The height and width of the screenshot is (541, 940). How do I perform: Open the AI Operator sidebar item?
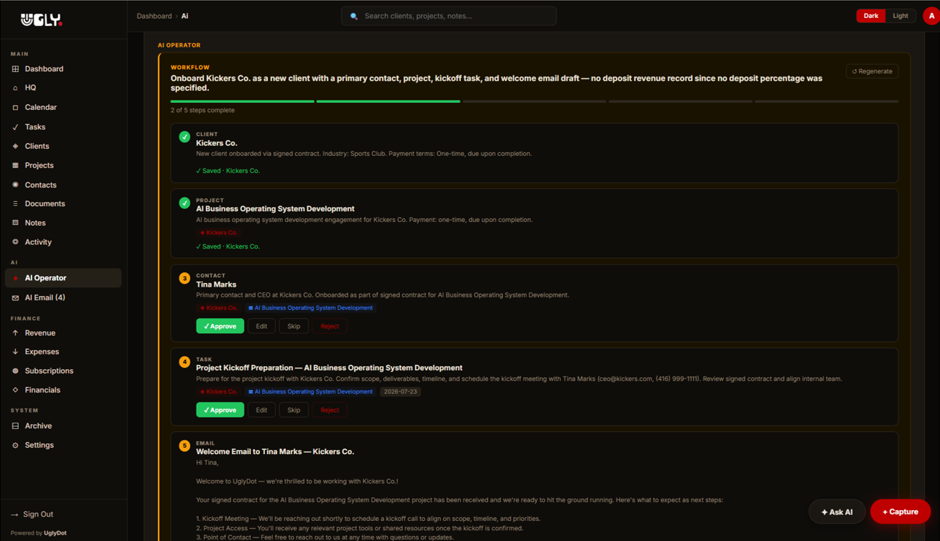pyautogui.click(x=63, y=278)
